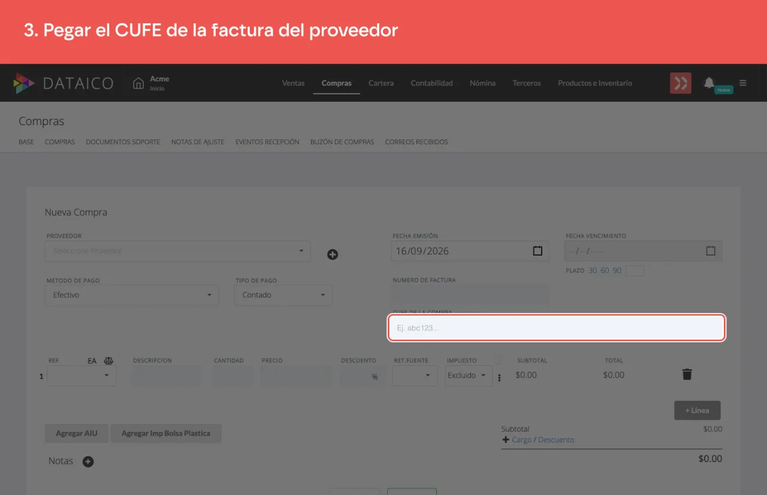Open Correos Recibidos tab
767x495 pixels.
click(416, 142)
